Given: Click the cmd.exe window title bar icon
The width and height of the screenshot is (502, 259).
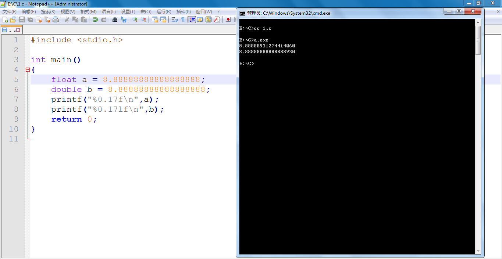Looking at the screenshot, I should coord(242,13).
